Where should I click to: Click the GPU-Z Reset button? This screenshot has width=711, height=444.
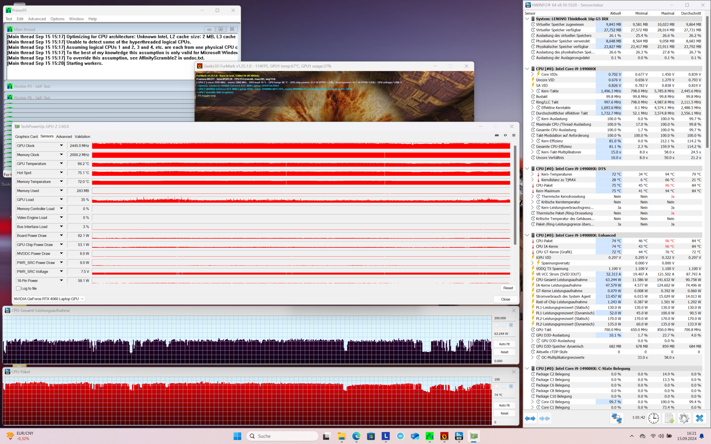508,288
